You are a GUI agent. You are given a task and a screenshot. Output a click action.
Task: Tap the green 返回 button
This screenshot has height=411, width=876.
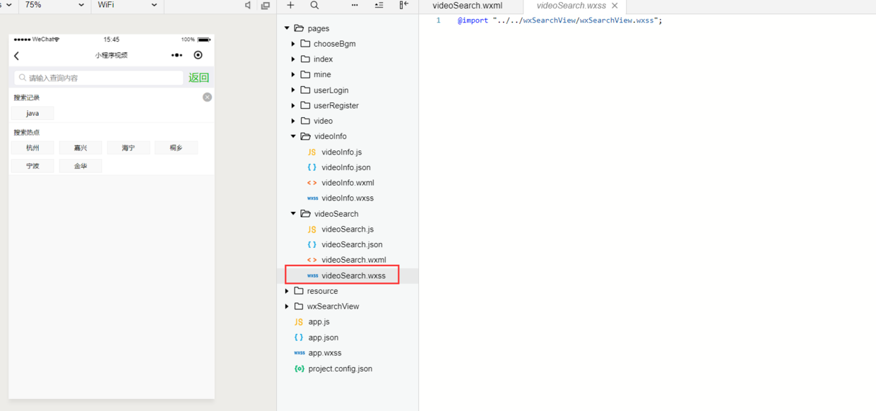[199, 78]
